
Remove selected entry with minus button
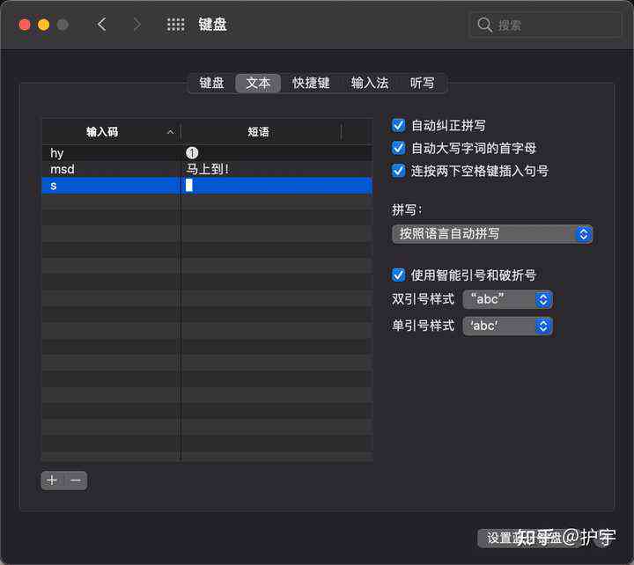76,481
